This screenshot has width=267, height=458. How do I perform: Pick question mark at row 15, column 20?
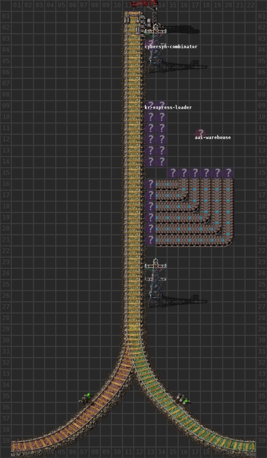click(x=228, y=173)
